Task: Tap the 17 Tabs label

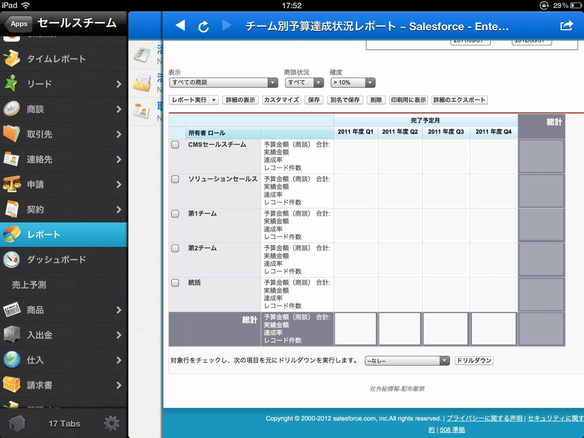Action: coord(64,424)
